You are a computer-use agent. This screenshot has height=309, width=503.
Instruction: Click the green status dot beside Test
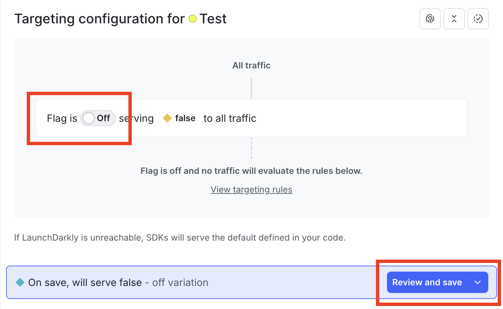click(193, 19)
